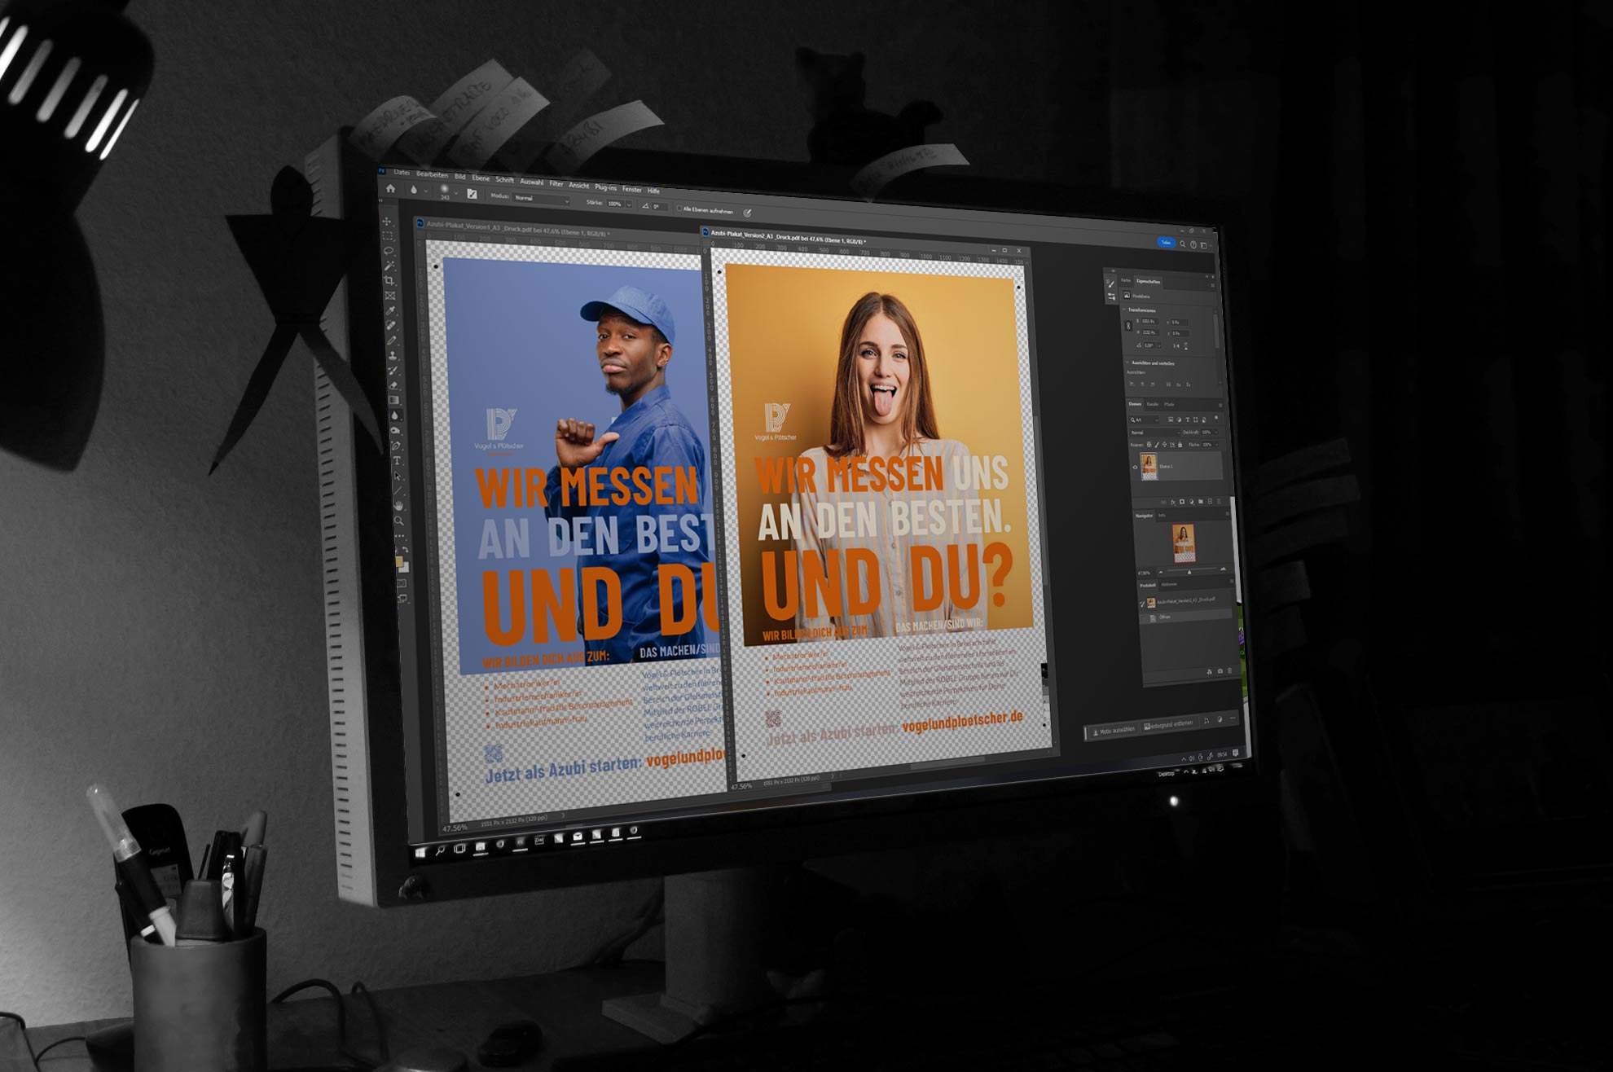Click the foreground color swatch

(x=398, y=561)
